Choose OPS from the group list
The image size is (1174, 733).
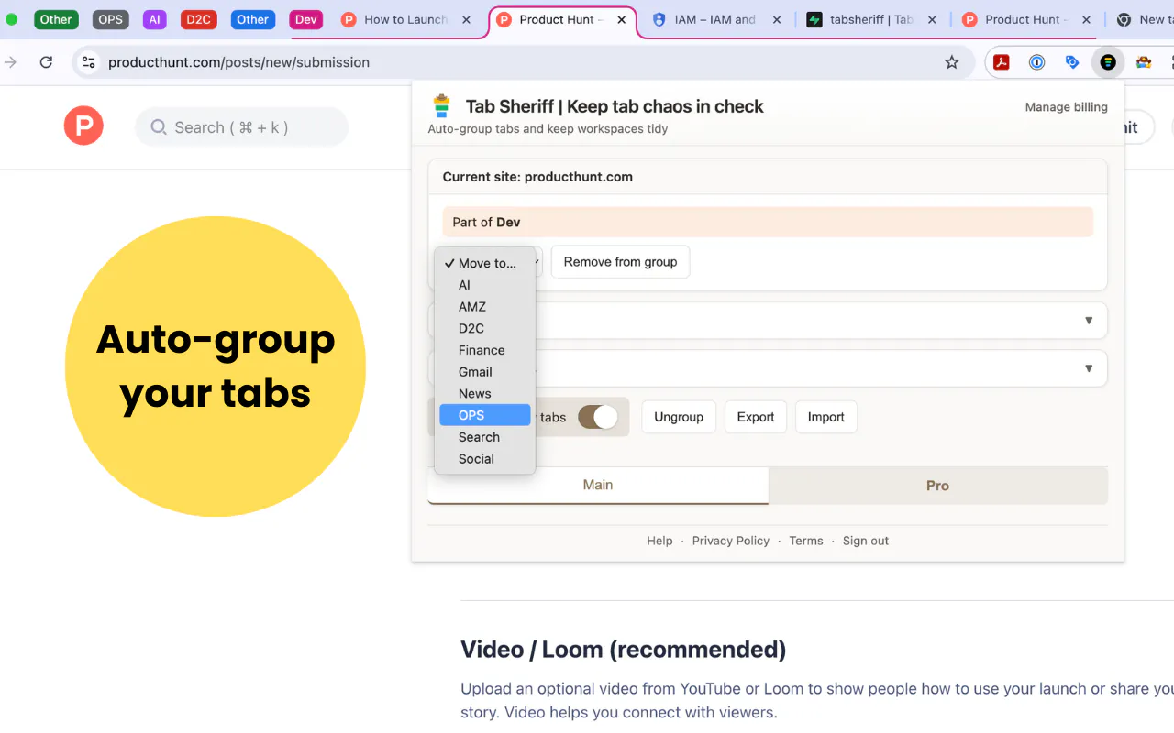[x=484, y=415]
